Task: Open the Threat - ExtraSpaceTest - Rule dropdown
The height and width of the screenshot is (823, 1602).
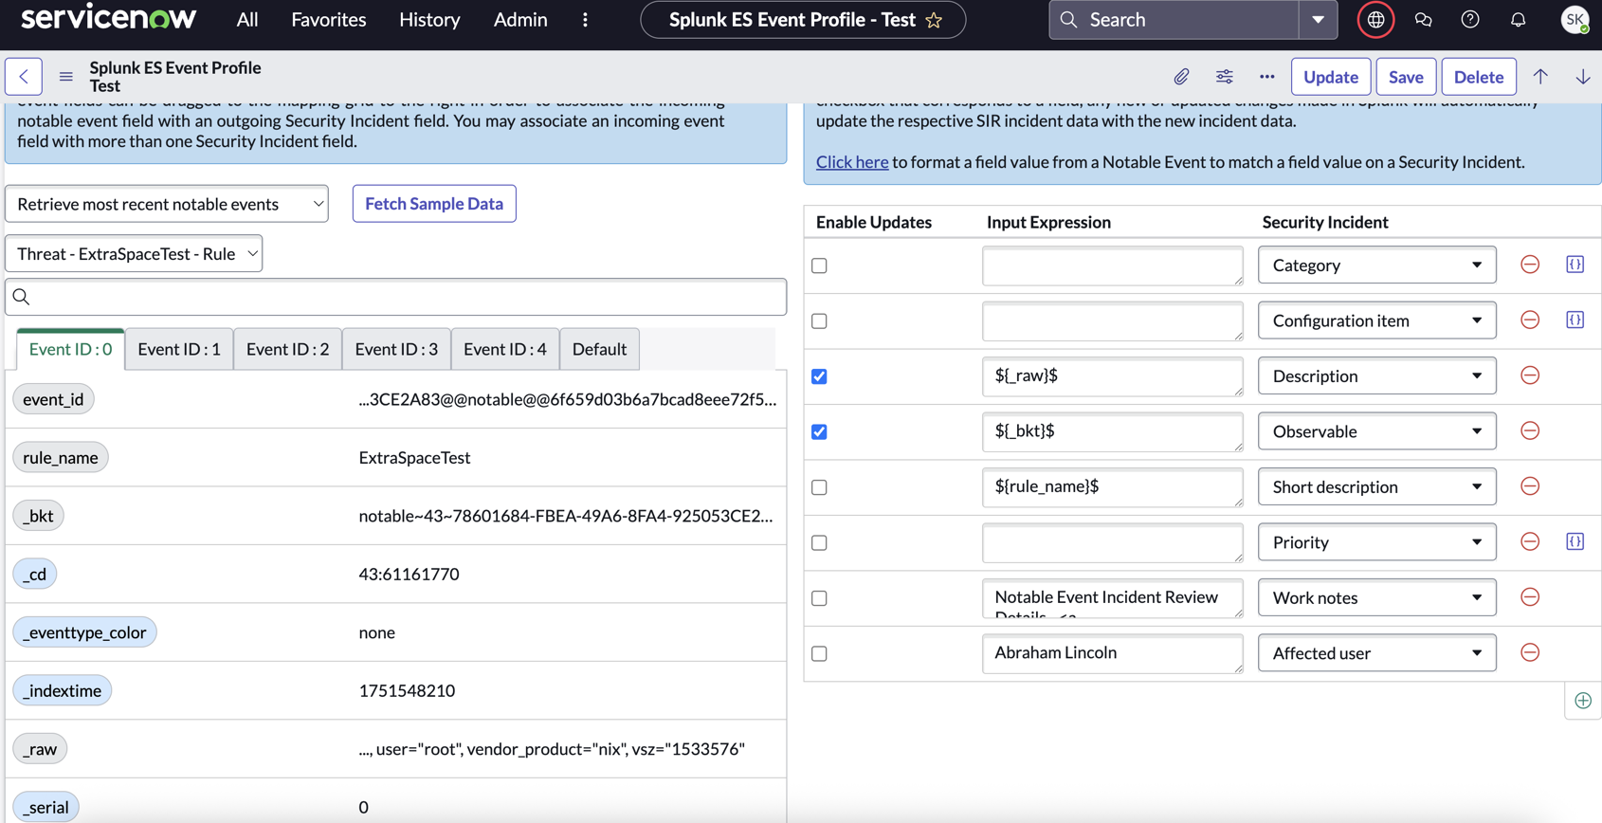Action: click(x=134, y=254)
